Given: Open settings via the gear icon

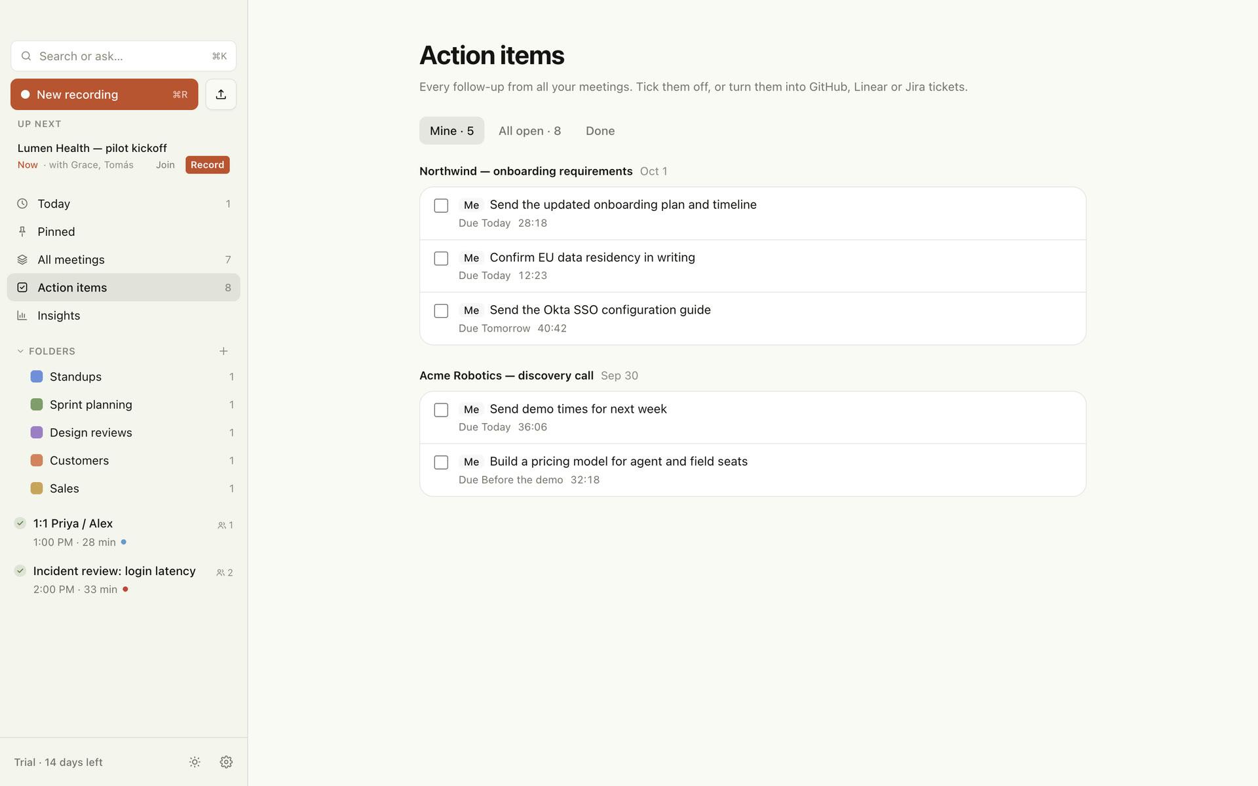Looking at the screenshot, I should pyautogui.click(x=226, y=762).
